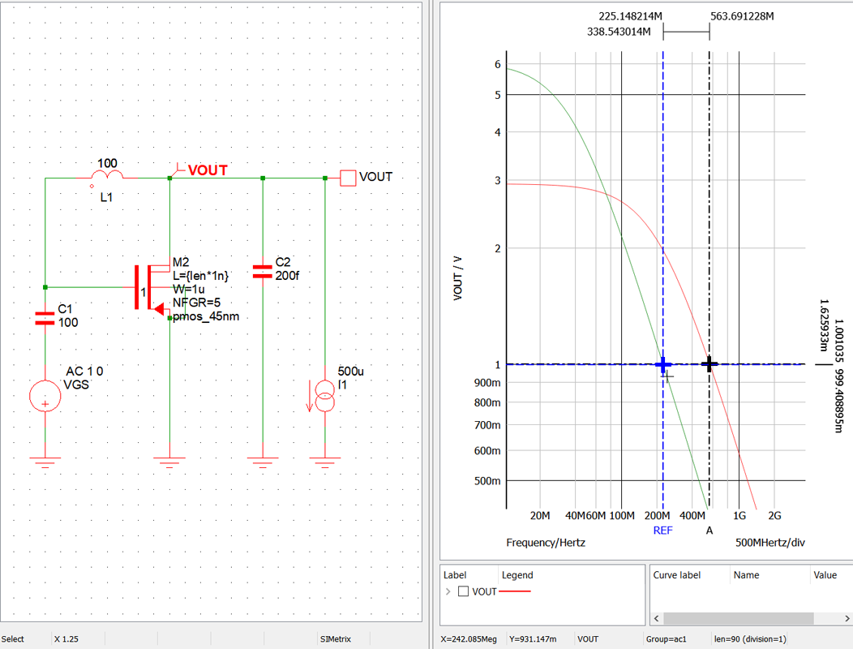
Task: Click the blue REF cursor crosshair
Action: 662,365
